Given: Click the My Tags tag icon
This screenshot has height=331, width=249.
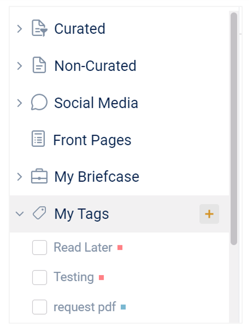Looking at the screenshot, I should point(39,213).
